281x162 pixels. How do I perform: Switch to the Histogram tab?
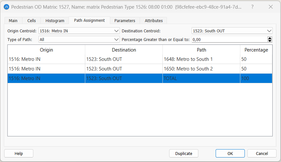[55, 20]
